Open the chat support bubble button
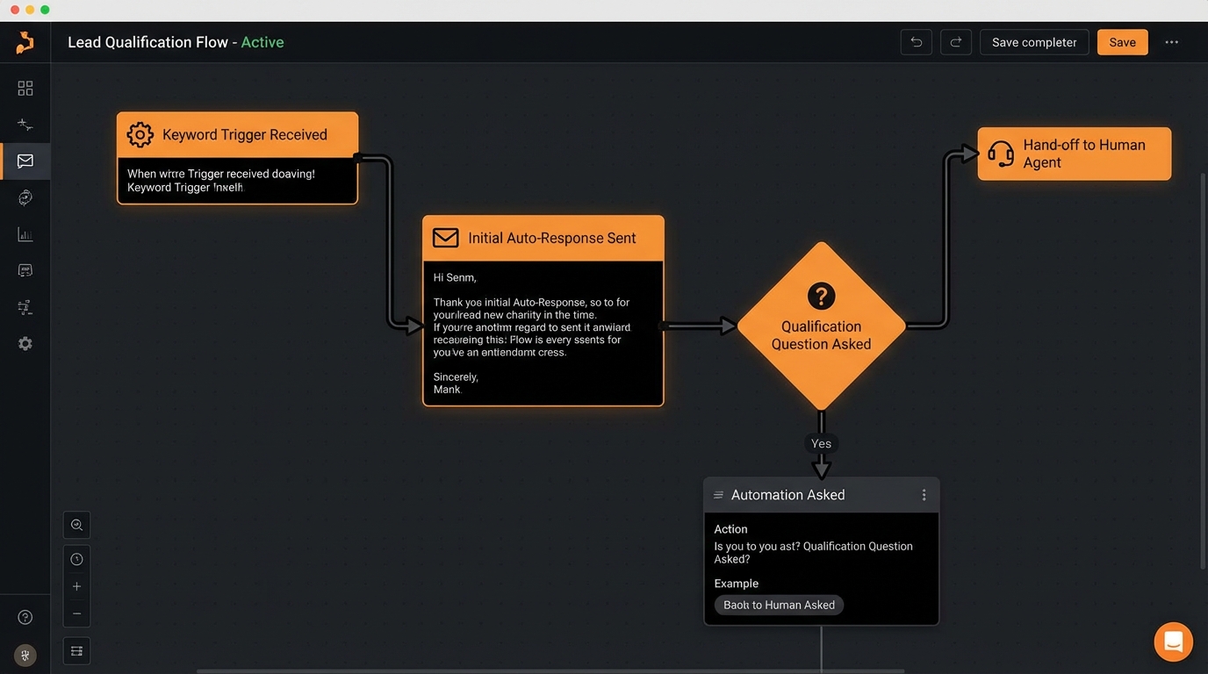 [x=1173, y=642]
